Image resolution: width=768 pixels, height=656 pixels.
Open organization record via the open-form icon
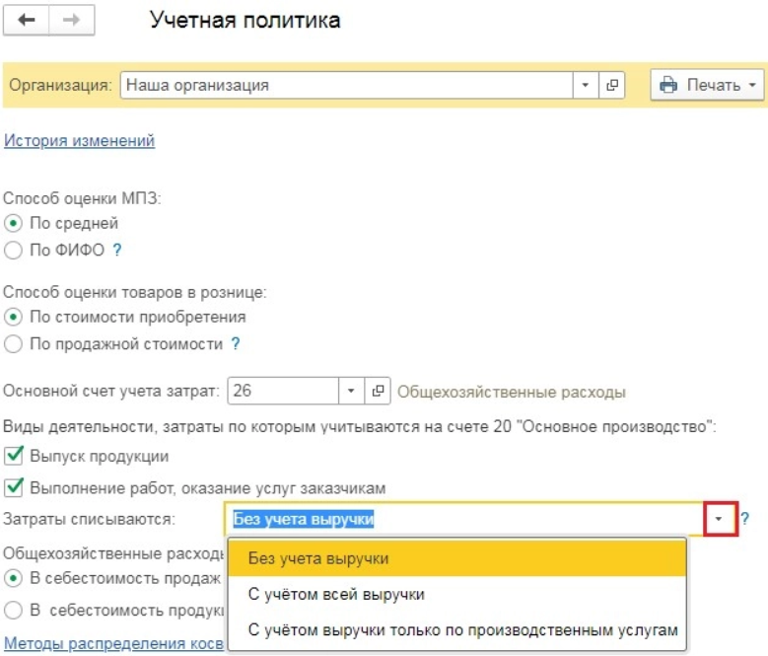(x=613, y=86)
